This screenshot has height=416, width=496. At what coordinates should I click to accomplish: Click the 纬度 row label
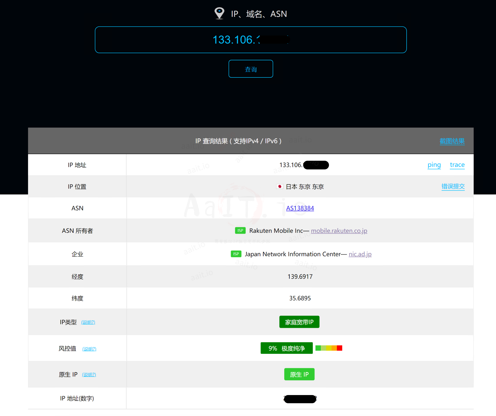click(x=77, y=298)
